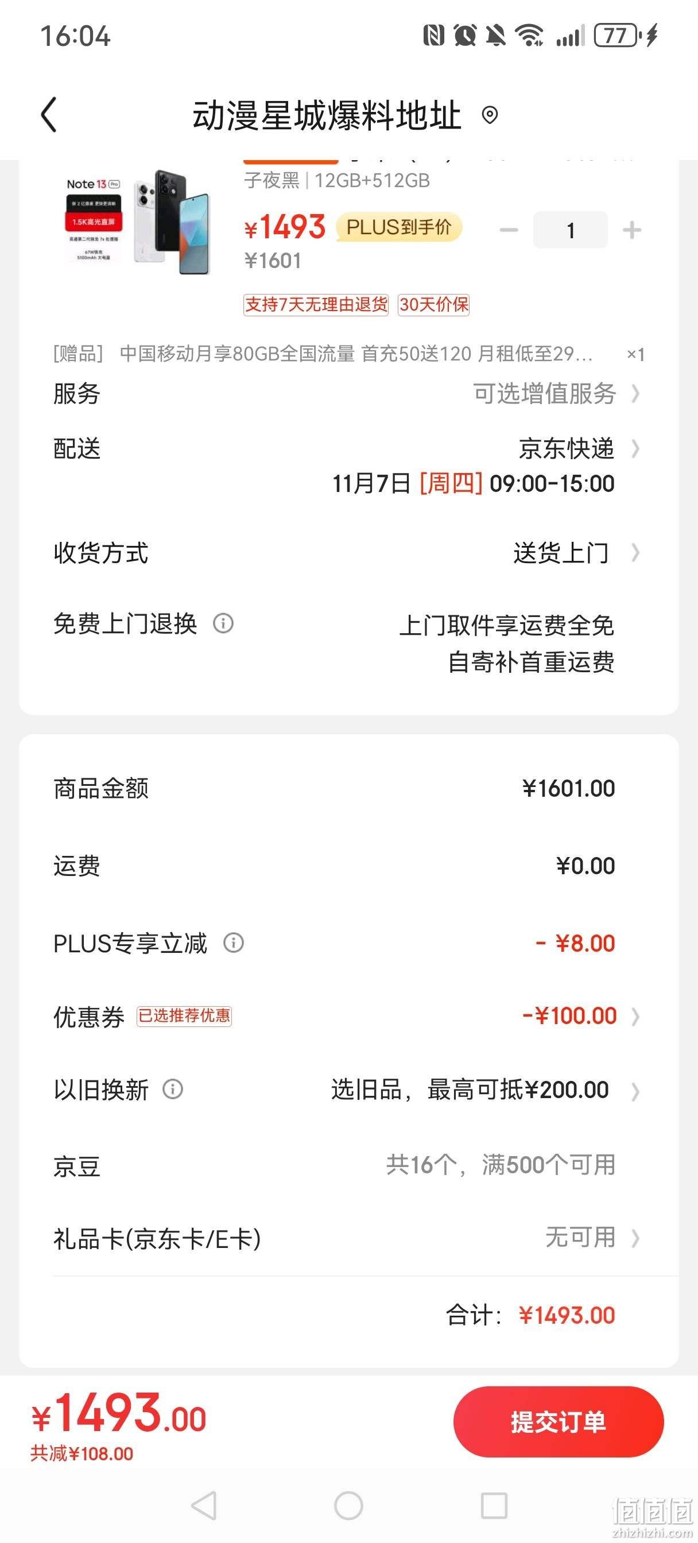Submit order with 提交订单 button
The width and height of the screenshot is (698, 1543).
559,1421
